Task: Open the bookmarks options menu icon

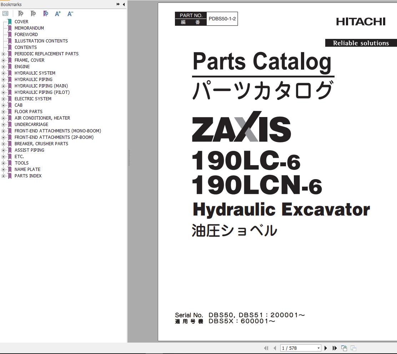Action: tap(5, 14)
